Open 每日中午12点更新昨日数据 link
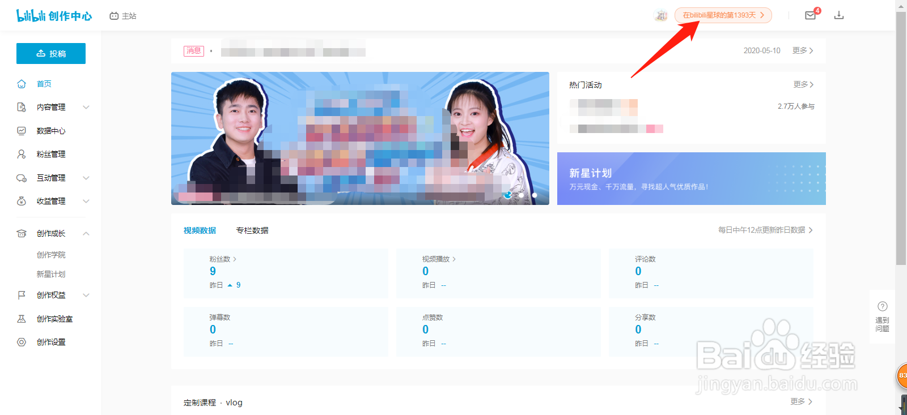 [x=765, y=230]
